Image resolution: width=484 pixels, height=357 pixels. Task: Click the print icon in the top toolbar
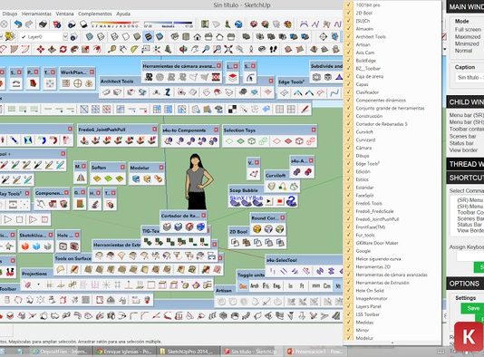coord(43,24)
